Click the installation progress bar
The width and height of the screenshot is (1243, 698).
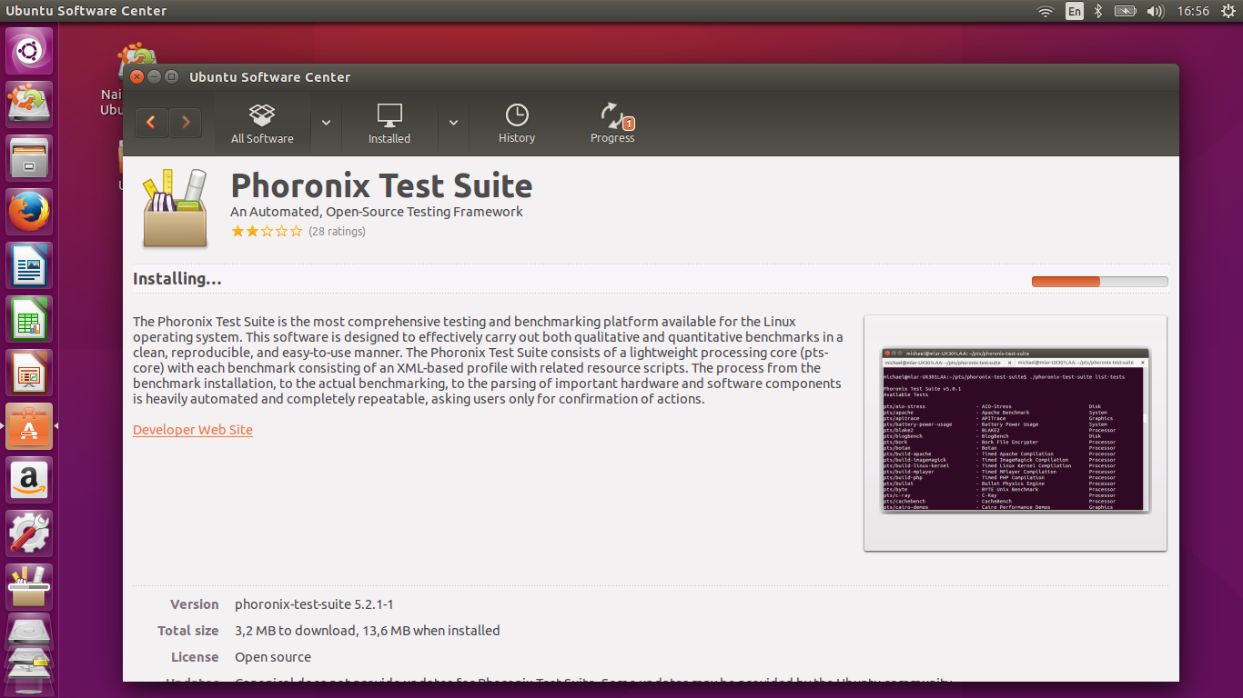tap(1099, 282)
